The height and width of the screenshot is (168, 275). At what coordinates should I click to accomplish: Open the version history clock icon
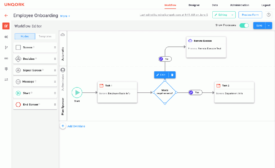point(269,15)
